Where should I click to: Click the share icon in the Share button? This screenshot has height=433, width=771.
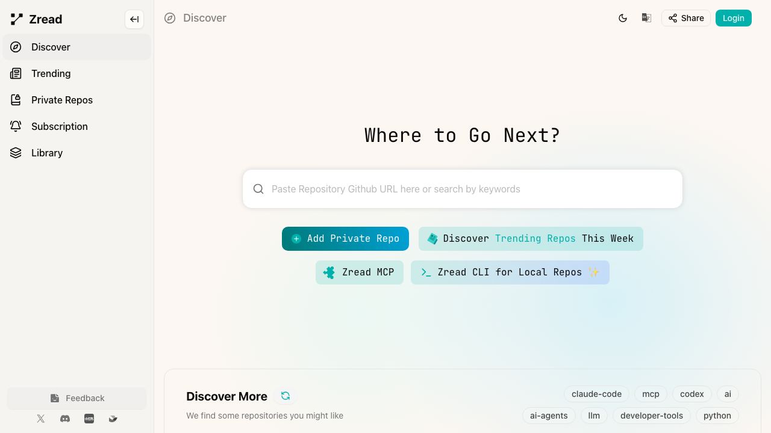tap(673, 18)
